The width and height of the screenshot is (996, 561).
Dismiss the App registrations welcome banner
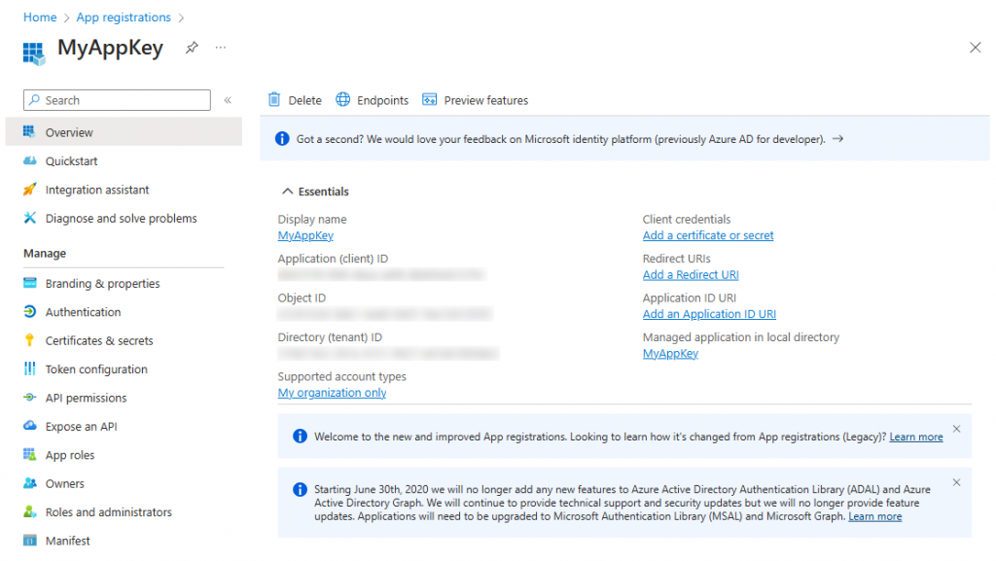click(x=956, y=429)
